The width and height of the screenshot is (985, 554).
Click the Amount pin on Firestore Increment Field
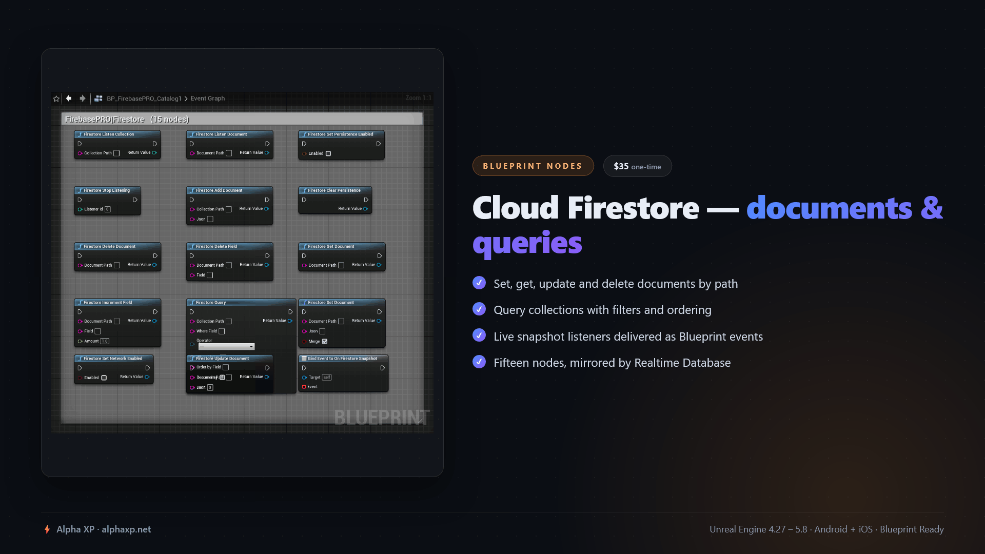coord(80,341)
